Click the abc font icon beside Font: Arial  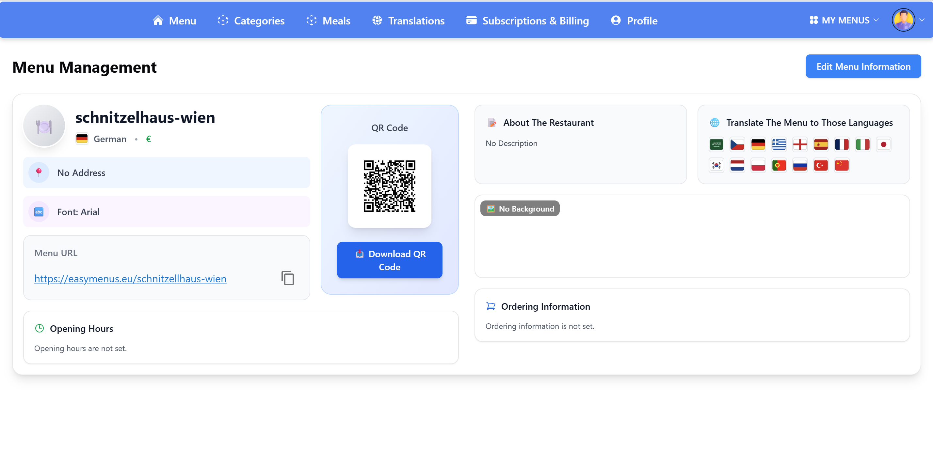pos(39,212)
